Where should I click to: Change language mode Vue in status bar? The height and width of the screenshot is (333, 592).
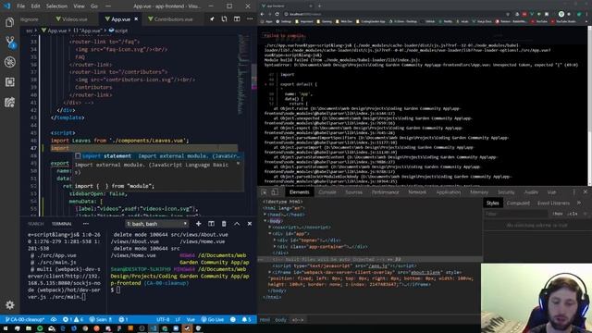pyautogui.click(x=191, y=319)
